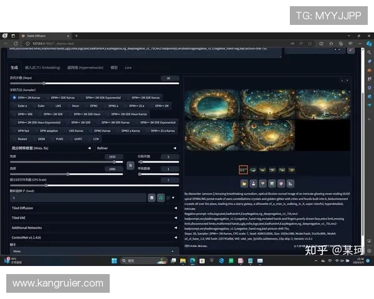Image resolution: width=374 pixels, height=299 pixels.
Task: Click the swap width and height icon
Action: 130,165
